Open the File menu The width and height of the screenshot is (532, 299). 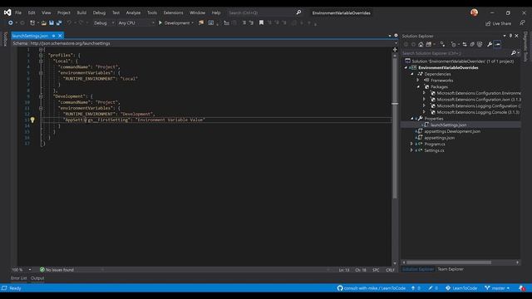click(18, 13)
